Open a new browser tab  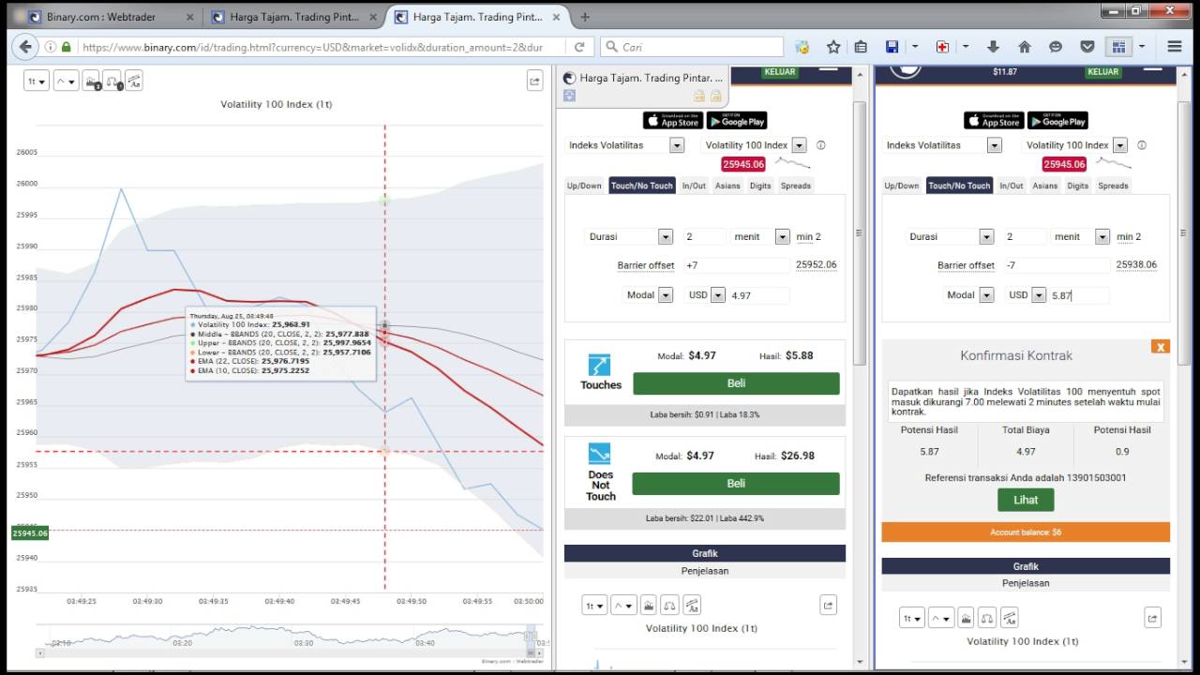click(585, 17)
